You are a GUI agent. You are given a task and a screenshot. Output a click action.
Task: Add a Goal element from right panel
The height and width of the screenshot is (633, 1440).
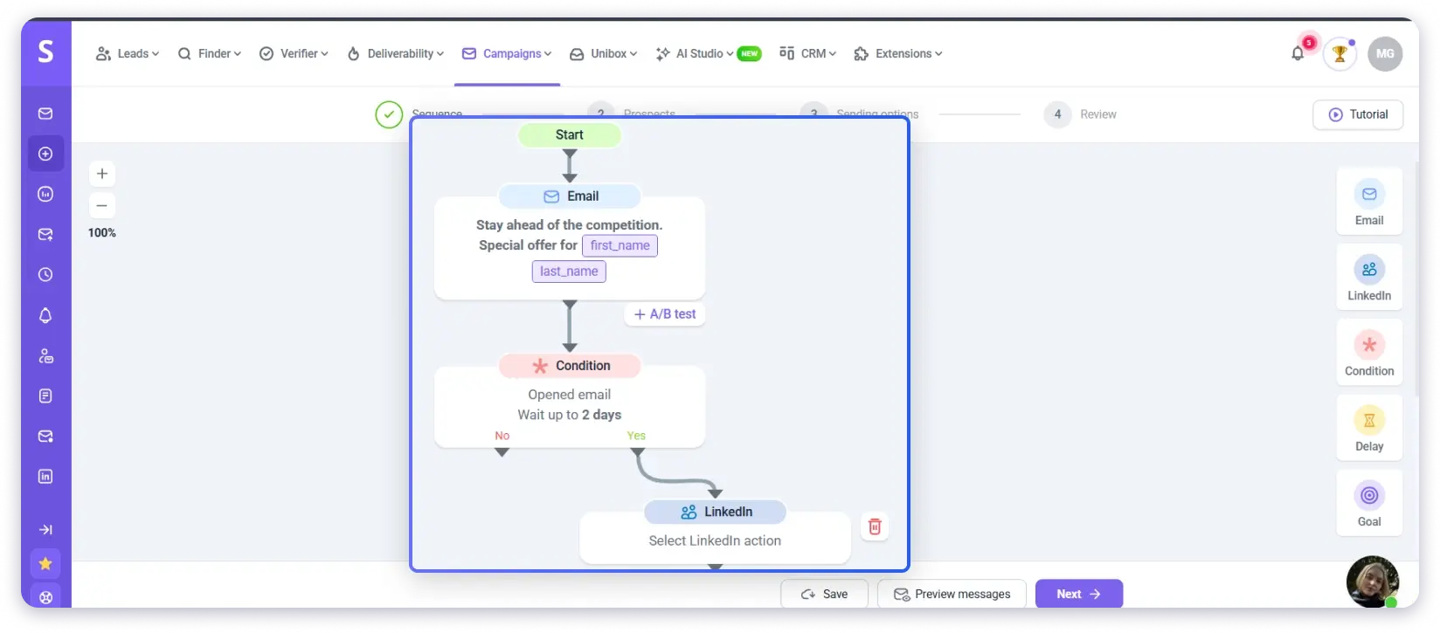point(1368,504)
